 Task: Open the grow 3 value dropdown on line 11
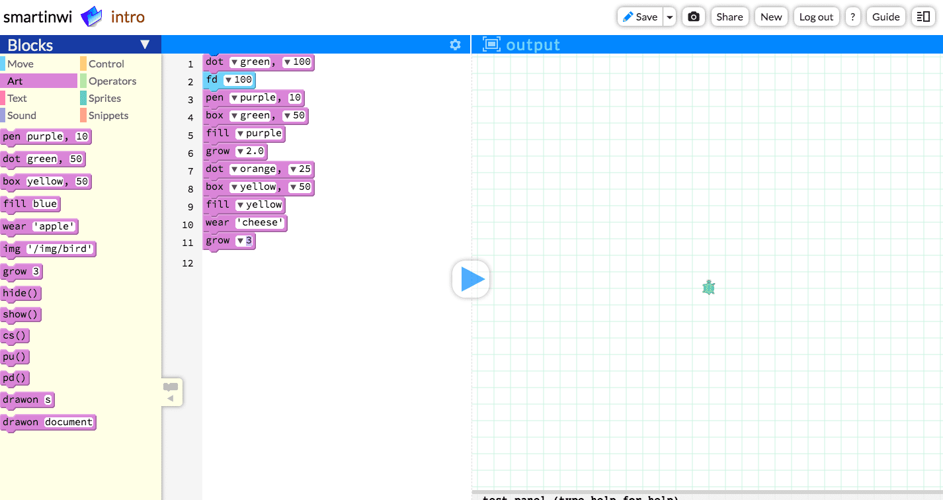tap(240, 241)
